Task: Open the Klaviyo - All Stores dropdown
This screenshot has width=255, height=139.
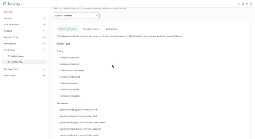Action: [77, 16]
